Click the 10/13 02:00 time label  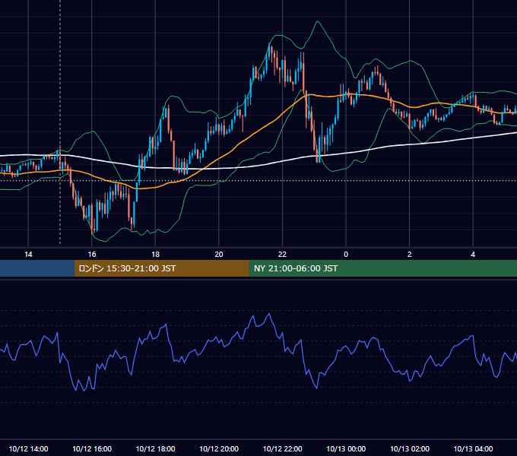(410, 448)
